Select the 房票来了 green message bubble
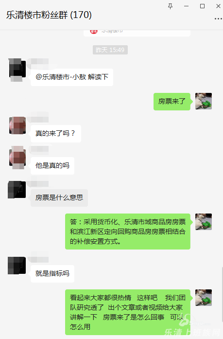 click(172, 102)
